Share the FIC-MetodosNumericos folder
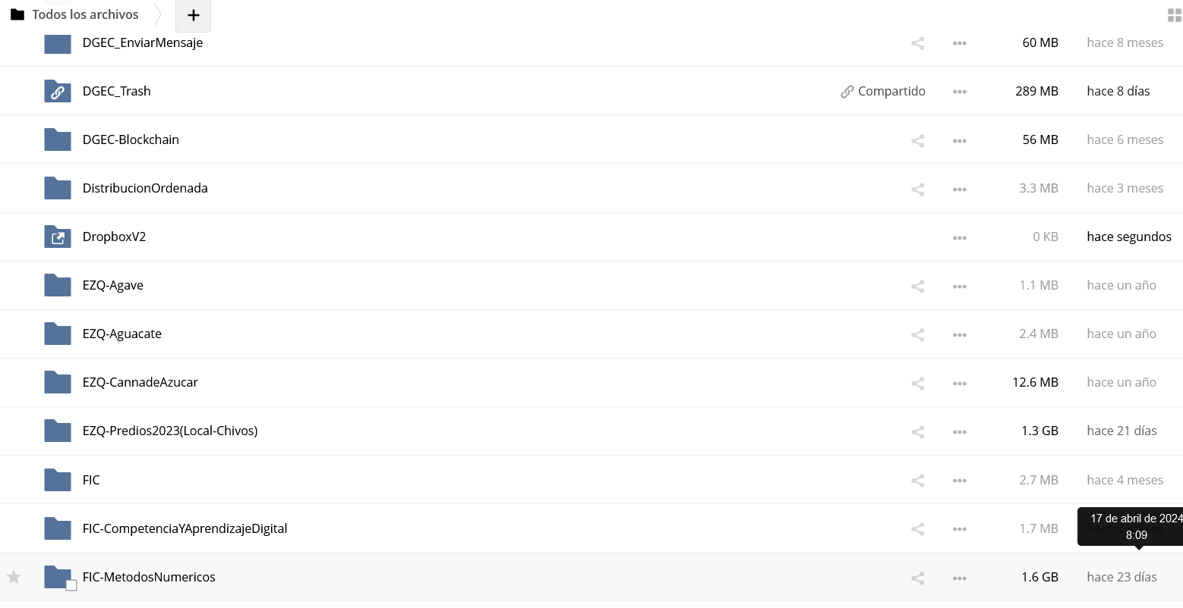The image size is (1183, 608). [917, 578]
